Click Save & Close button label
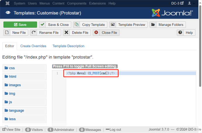The height and width of the screenshot is (133, 202). tap(58, 25)
